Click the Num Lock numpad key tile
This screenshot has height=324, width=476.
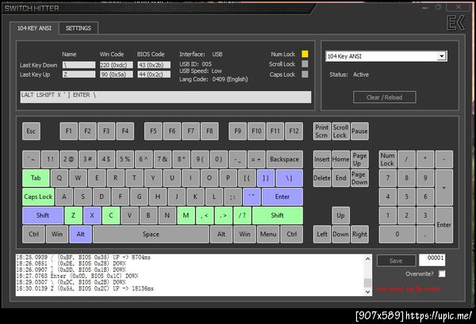pyautogui.click(x=387, y=159)
